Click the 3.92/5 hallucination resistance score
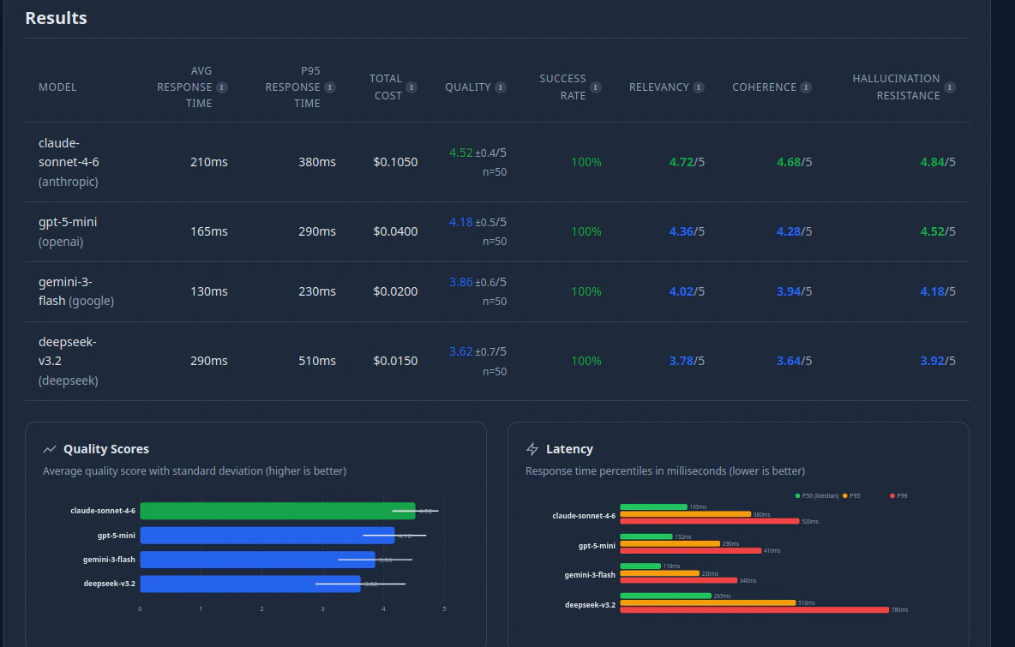The image size is (1015, 647). click(938, 361)
